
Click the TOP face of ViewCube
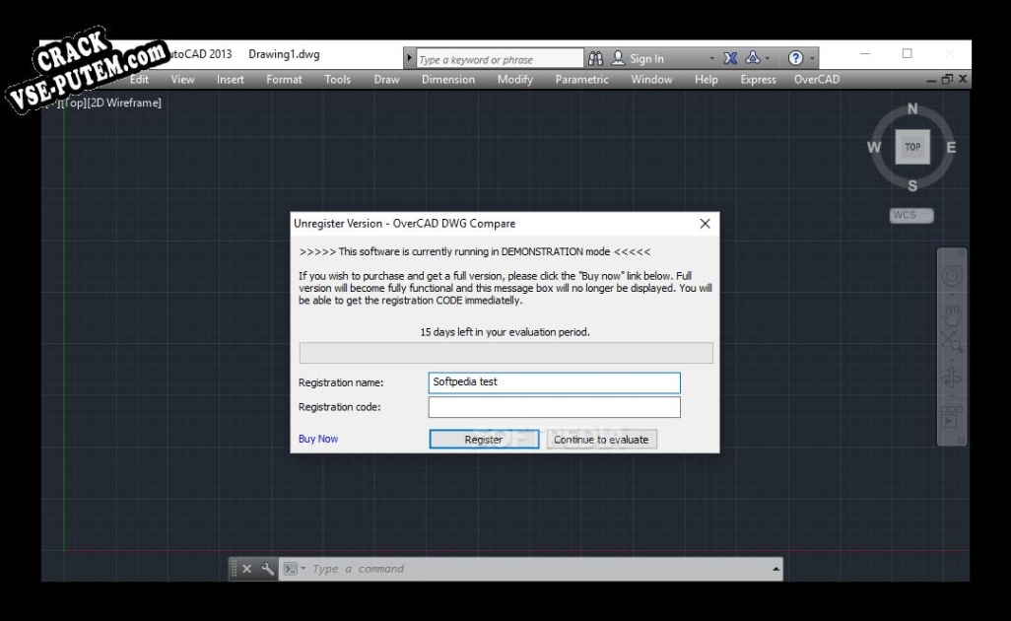912,148
